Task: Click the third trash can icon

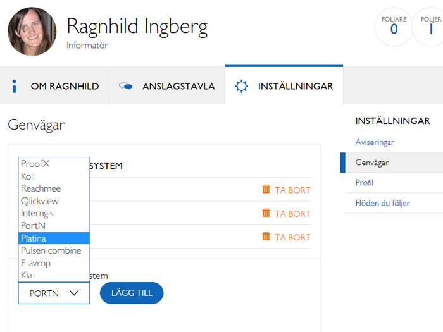Action: [266, 236]
